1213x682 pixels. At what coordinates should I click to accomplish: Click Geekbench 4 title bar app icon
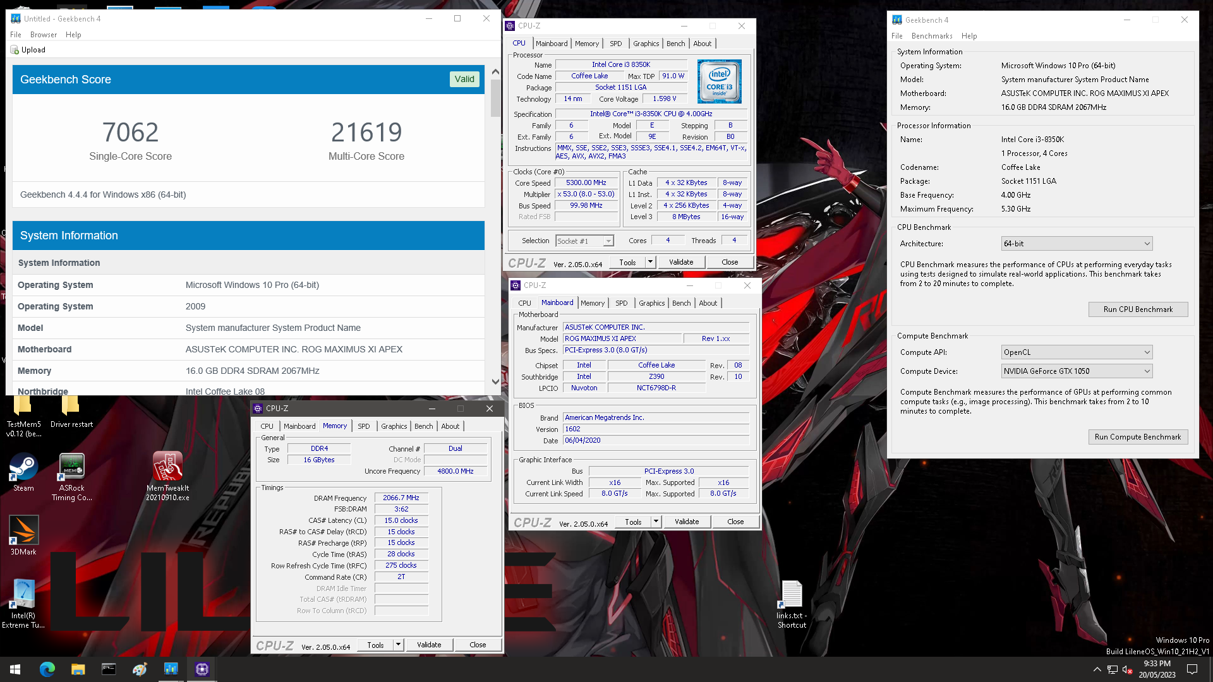pos(897,20)
